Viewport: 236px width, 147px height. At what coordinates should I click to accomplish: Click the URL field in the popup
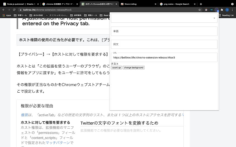point(164,57)
